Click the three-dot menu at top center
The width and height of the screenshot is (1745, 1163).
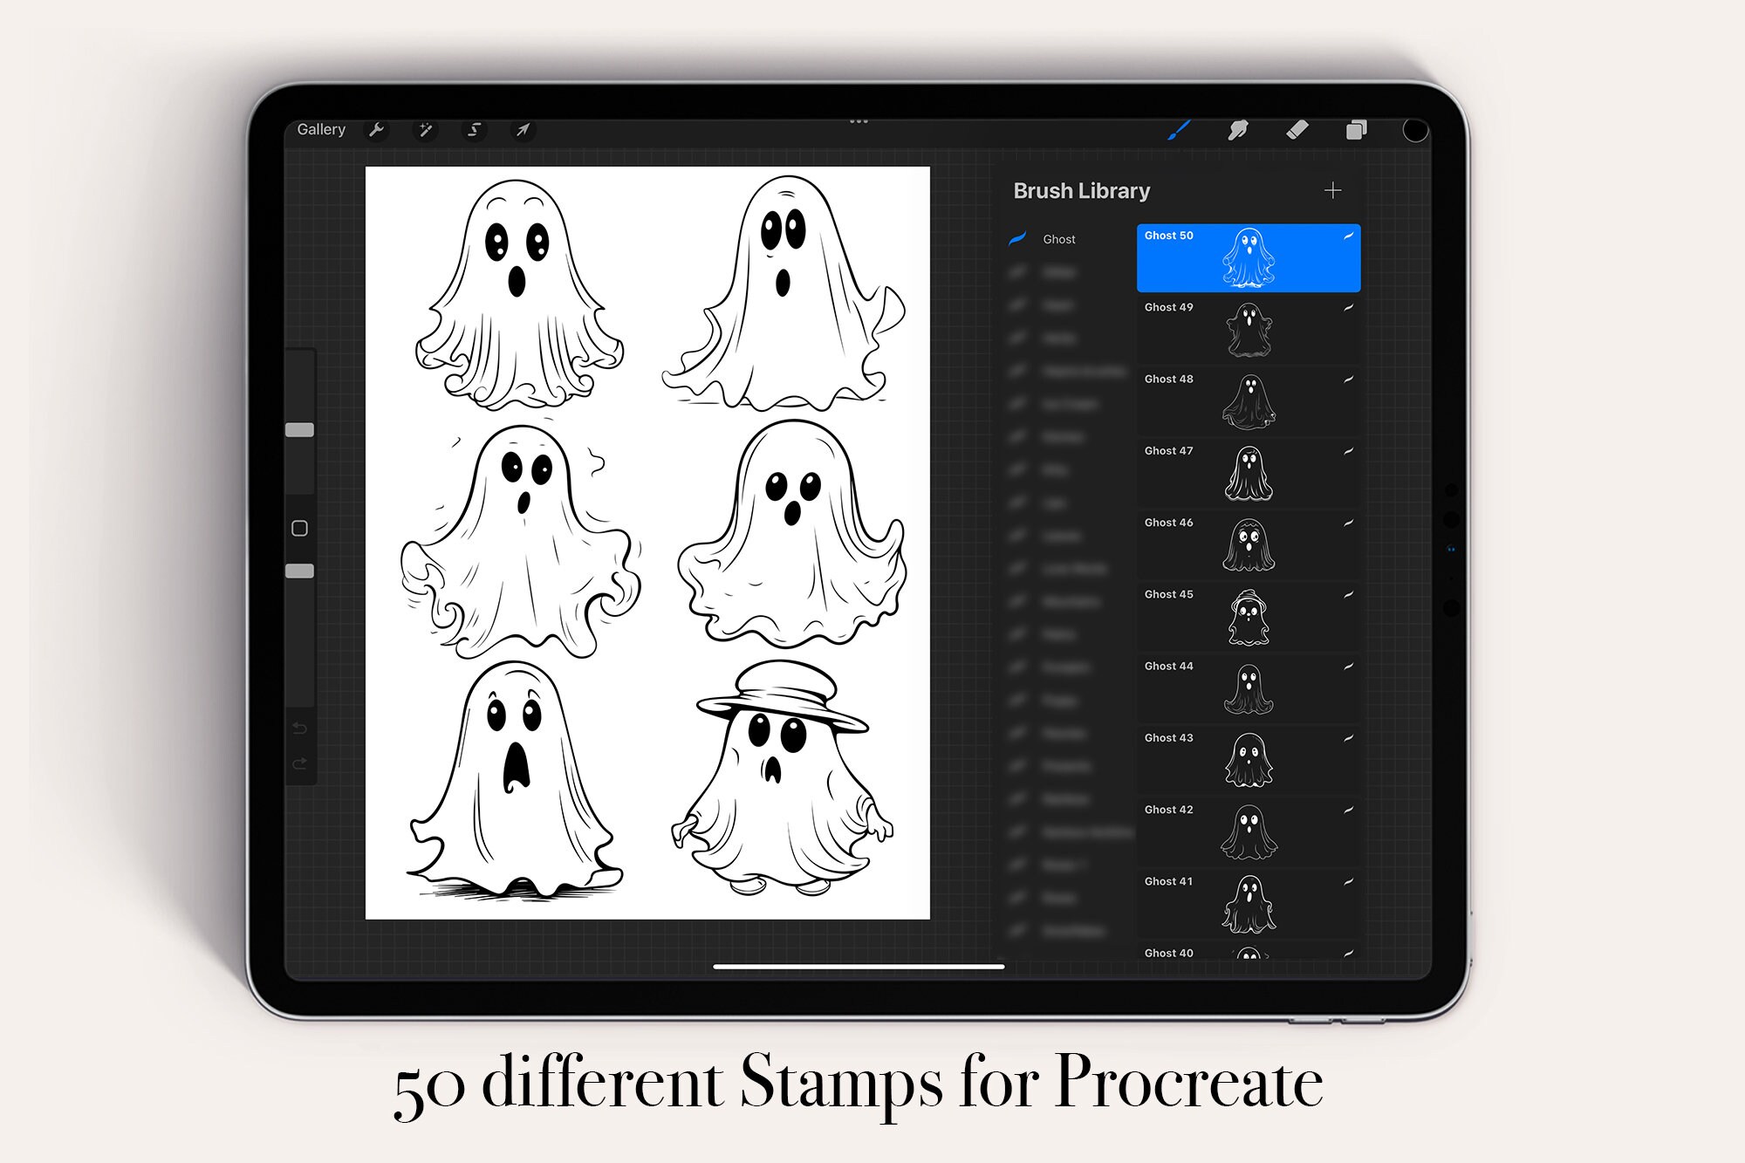(859, 121)
